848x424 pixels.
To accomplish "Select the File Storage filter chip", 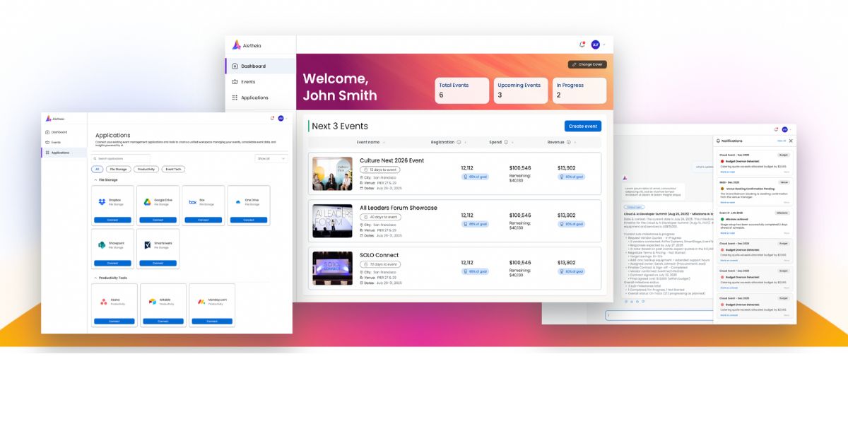I will pyautogui.click(x=118, y=170).
